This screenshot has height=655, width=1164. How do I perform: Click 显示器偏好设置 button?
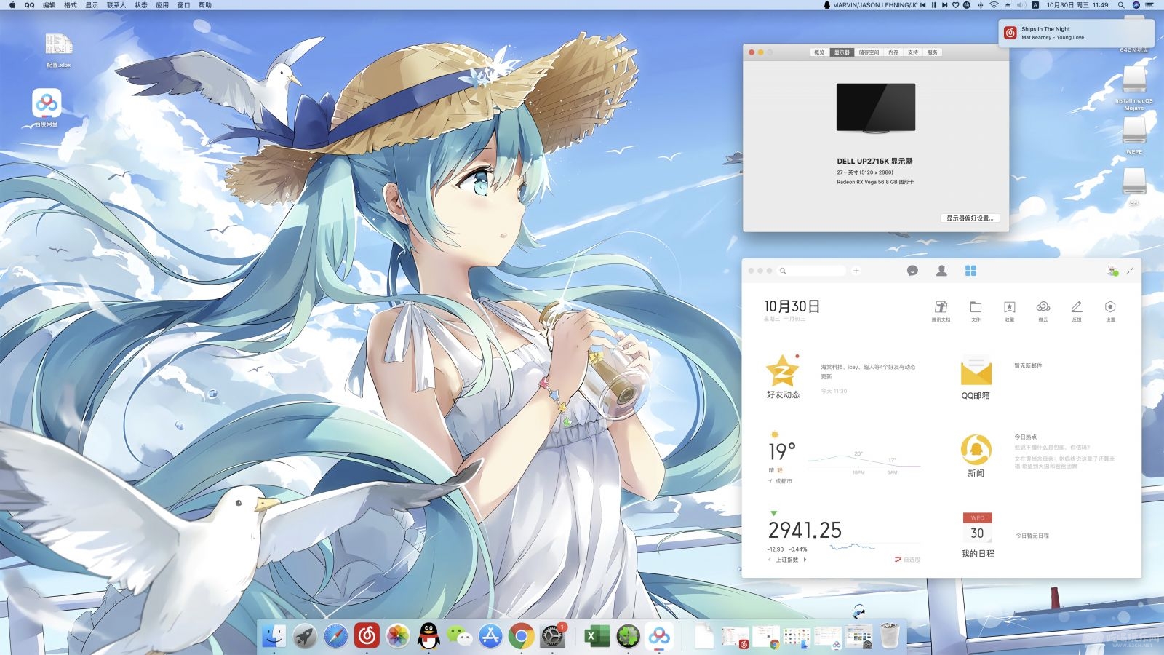pyautogui.click(x=970, y=218)
